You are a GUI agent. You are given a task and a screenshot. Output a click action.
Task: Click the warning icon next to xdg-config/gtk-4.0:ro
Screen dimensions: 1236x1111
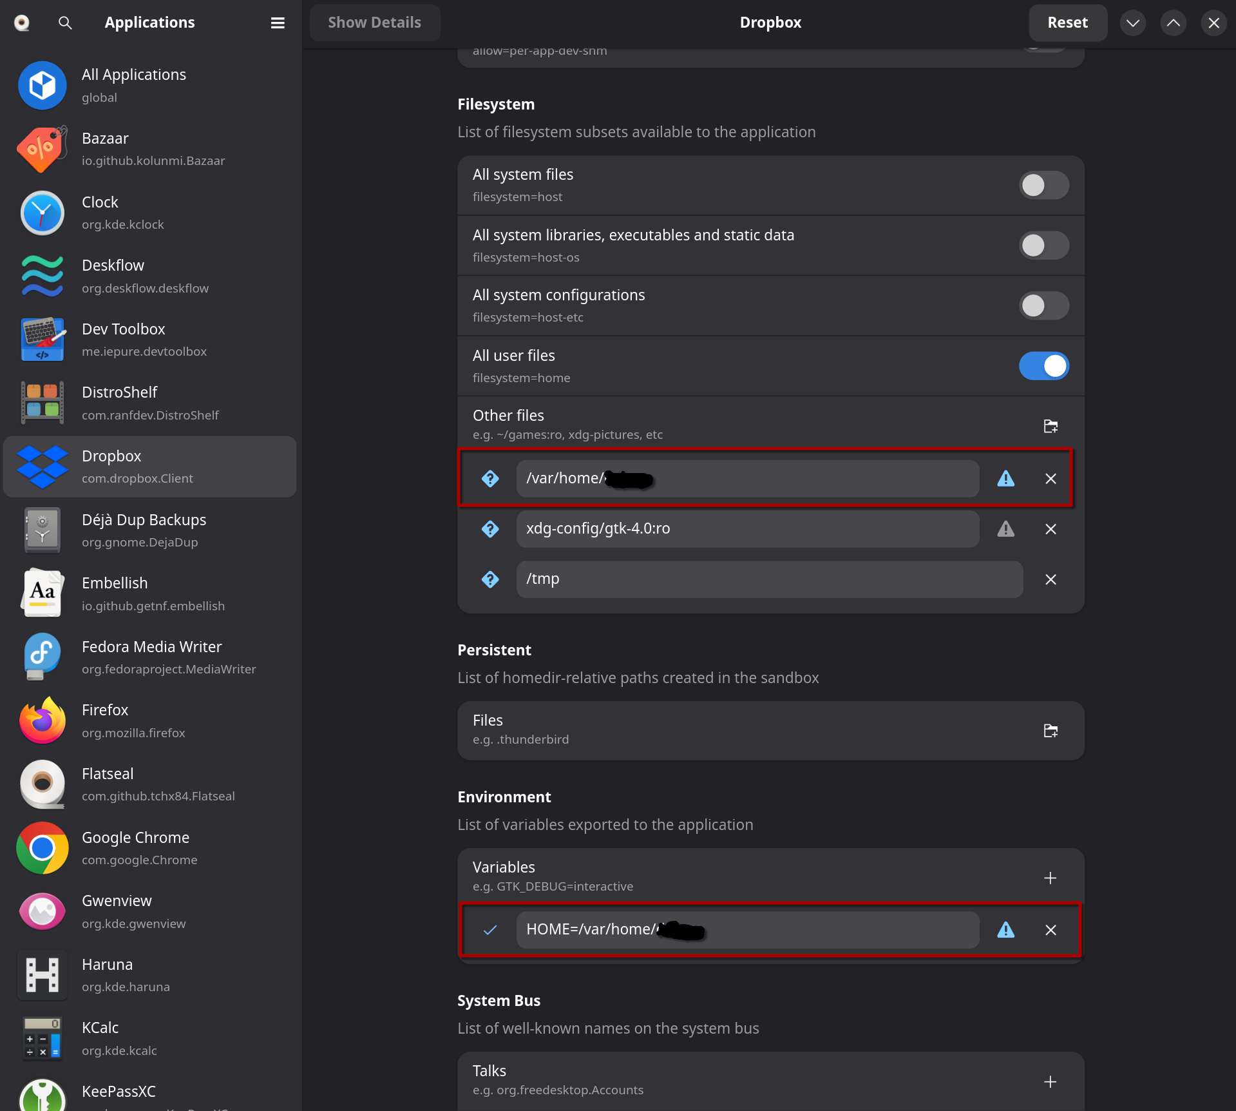[x=1005, y=529]
